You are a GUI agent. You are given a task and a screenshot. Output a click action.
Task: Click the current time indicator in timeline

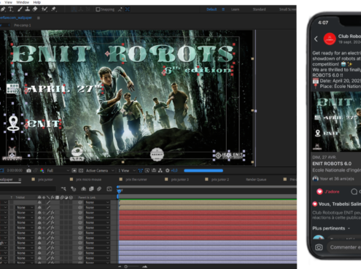pos(118,191)
